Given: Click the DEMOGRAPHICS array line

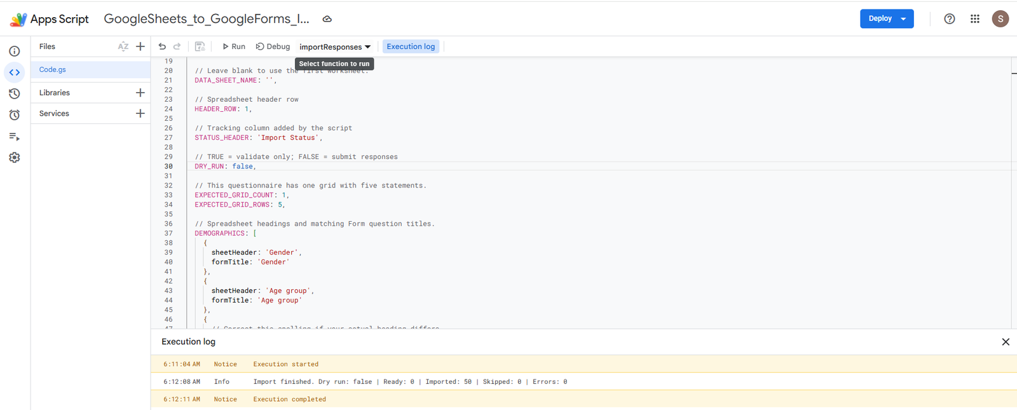Looking at the screenshot, I should 226,233.
